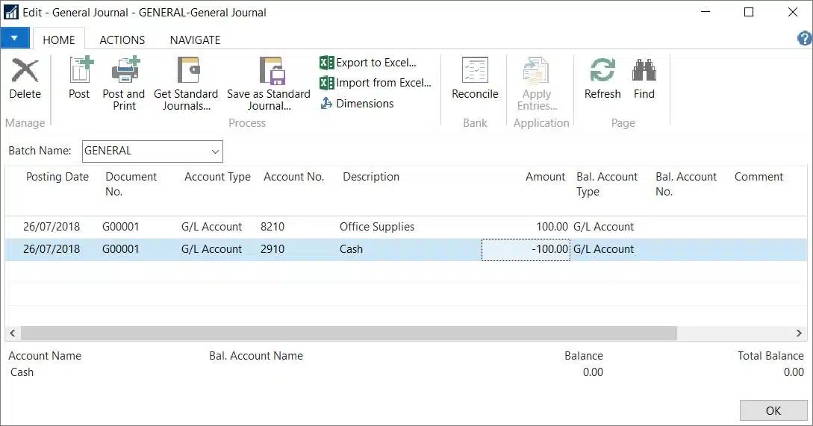This screenshot has width=813, height=426.
Task: Select the Office Supplies journal row
Action: coord(376,227)
